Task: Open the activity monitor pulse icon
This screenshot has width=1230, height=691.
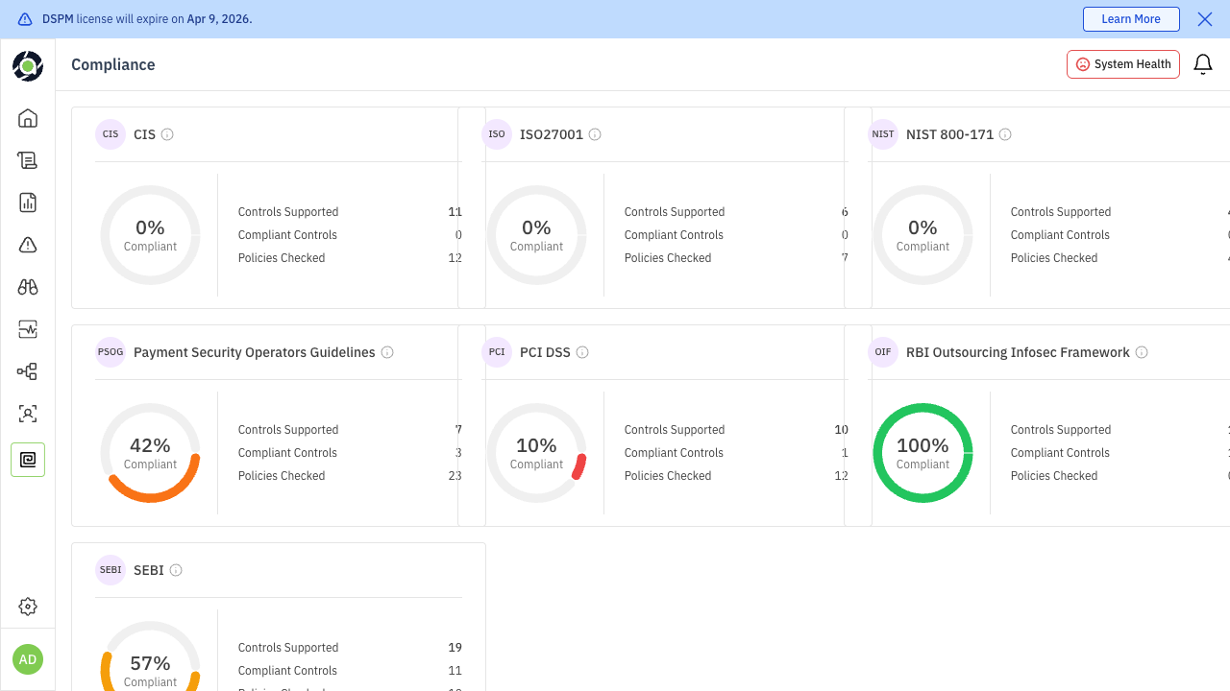Action: (x=28, y=329)
